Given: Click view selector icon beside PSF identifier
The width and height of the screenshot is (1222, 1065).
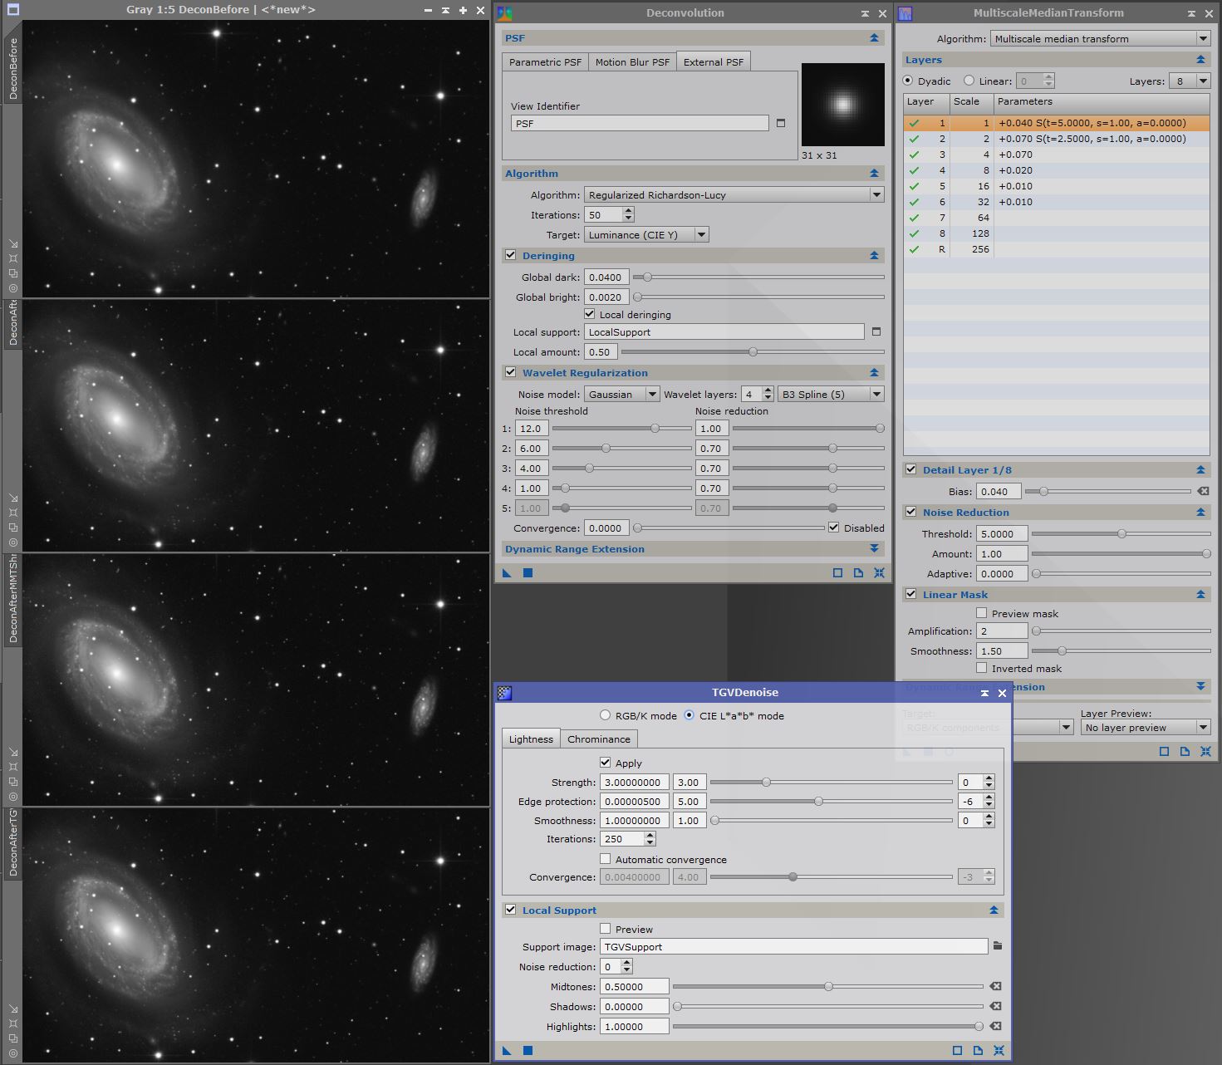Looking at the screenshot, I should [780, 123].
